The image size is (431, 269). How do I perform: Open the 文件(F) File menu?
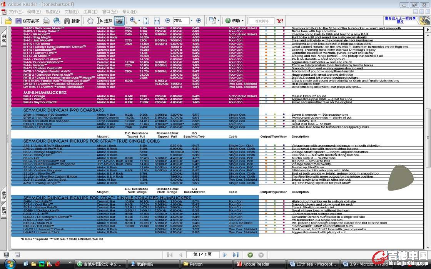tap(15, 12)
